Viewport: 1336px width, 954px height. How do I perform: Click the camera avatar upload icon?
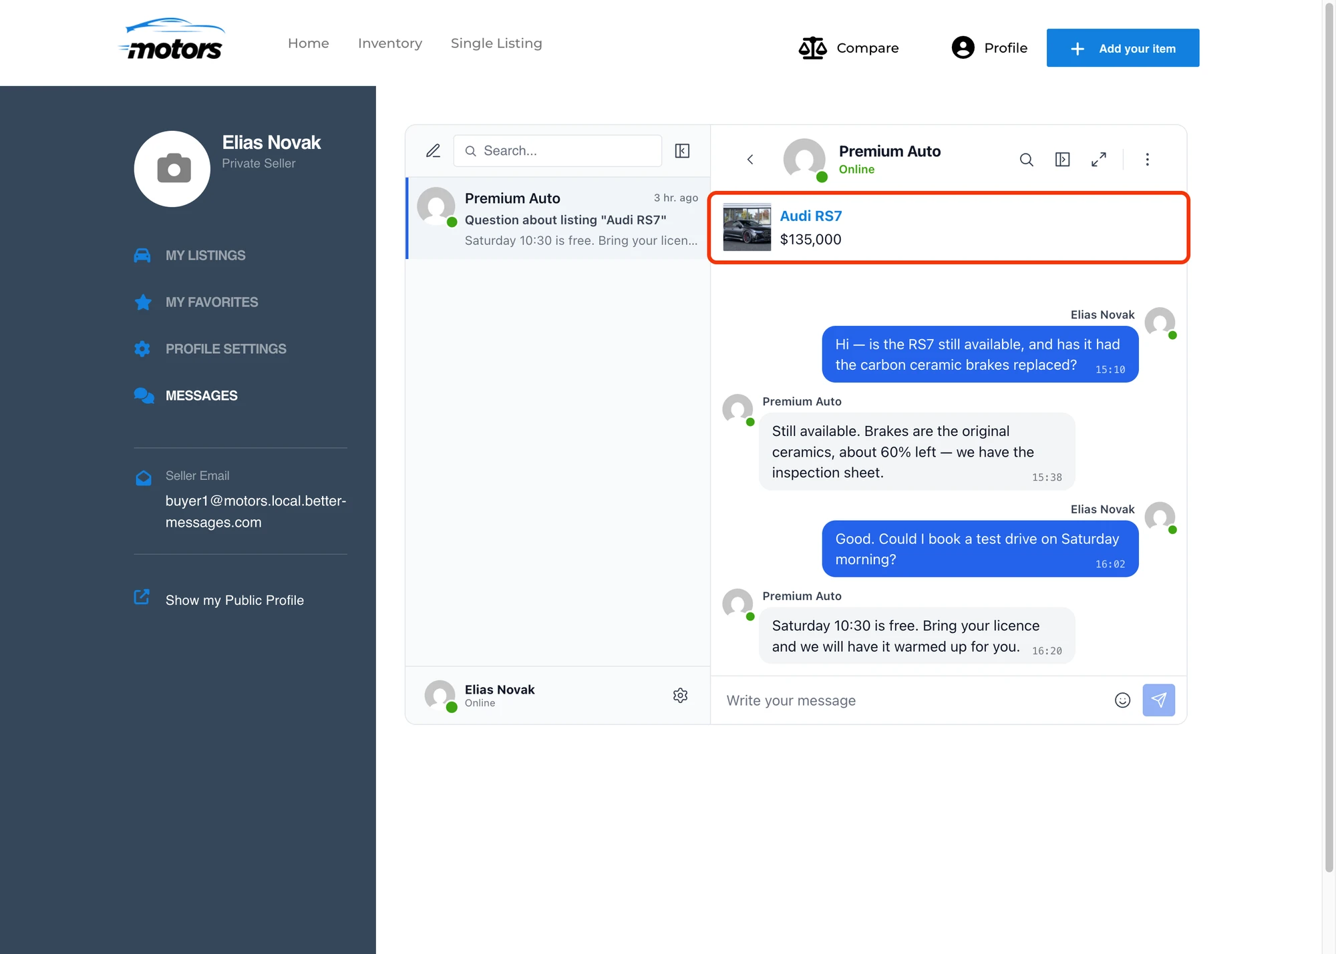172,169
